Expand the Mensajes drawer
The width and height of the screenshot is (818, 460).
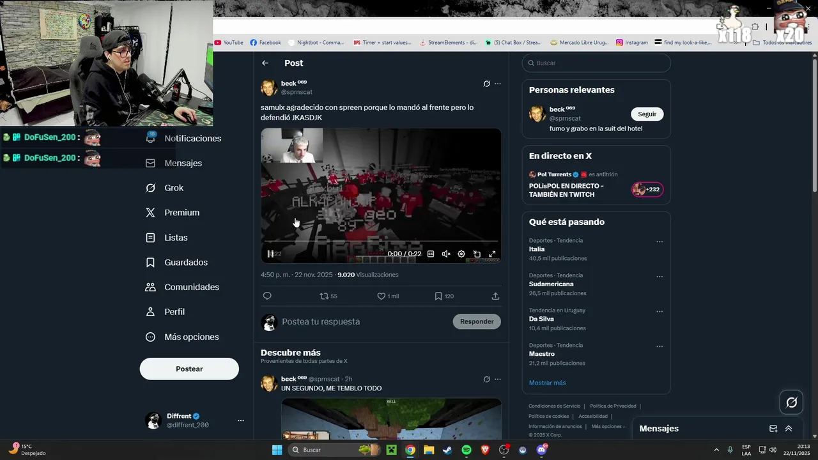789,429
